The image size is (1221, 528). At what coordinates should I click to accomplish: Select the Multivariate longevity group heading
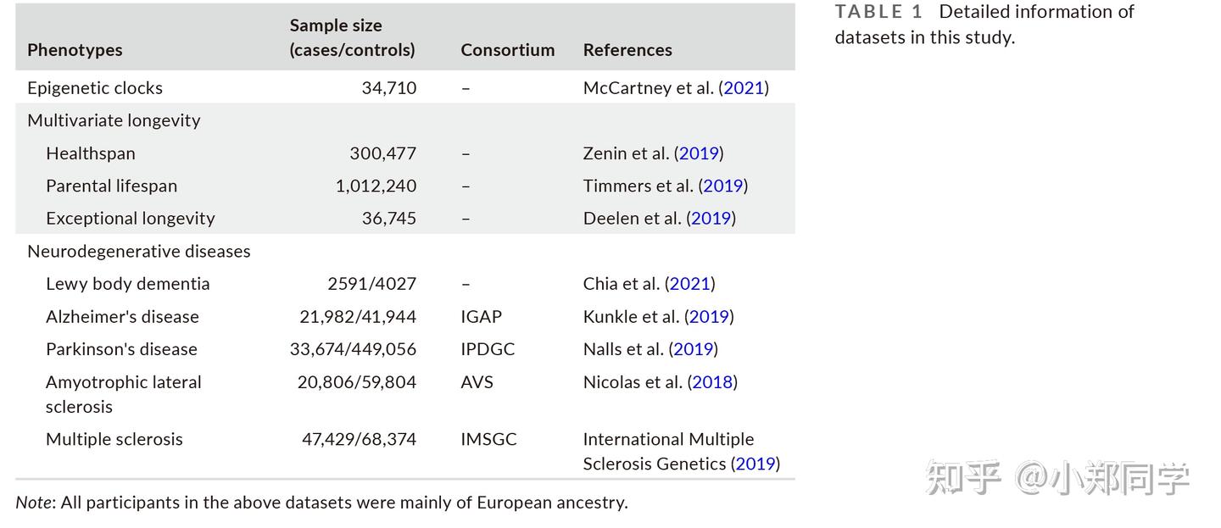114,120
